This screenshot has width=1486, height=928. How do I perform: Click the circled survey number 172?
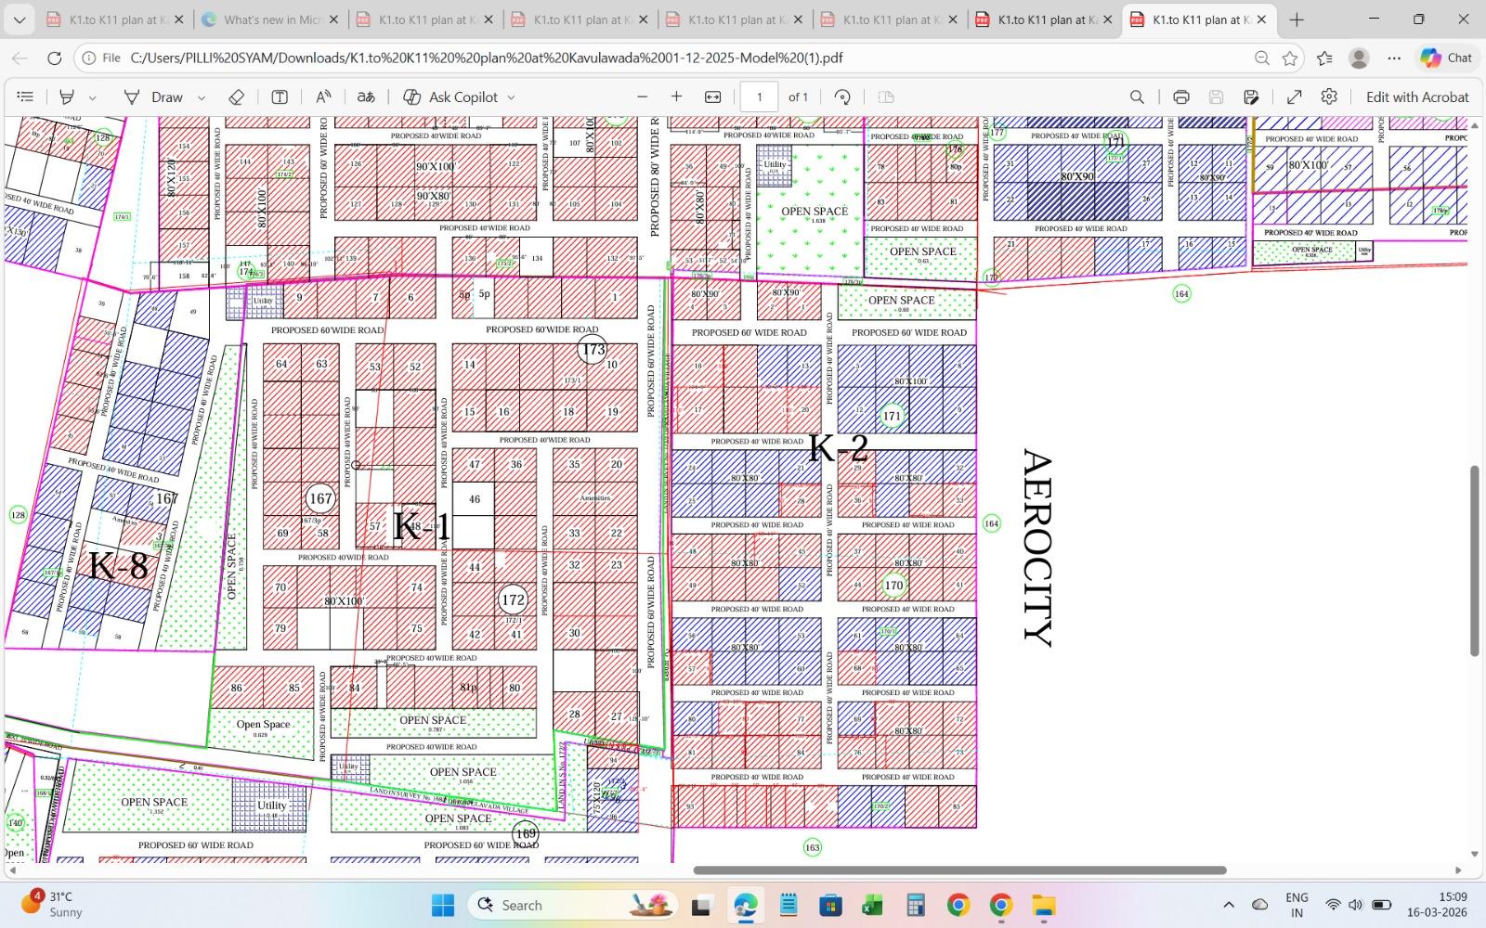513,600
